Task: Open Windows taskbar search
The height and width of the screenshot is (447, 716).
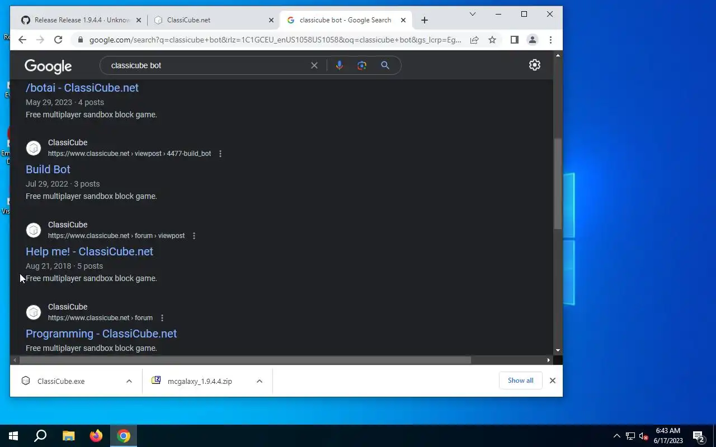Action: (40, 436)
